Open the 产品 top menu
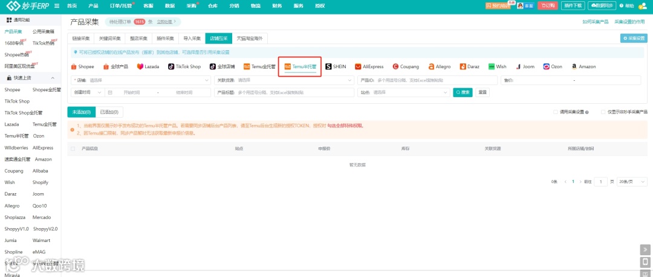Viewport: 653px width, 277px height. coord(93,6)
